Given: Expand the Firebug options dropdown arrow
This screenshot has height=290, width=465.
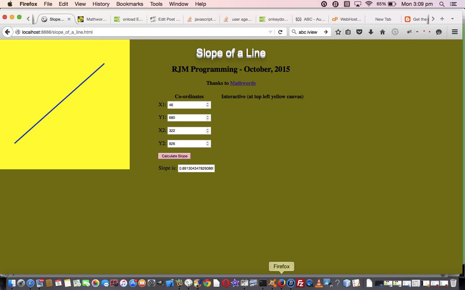Looking at the screenshot, I should coord(417,32).
